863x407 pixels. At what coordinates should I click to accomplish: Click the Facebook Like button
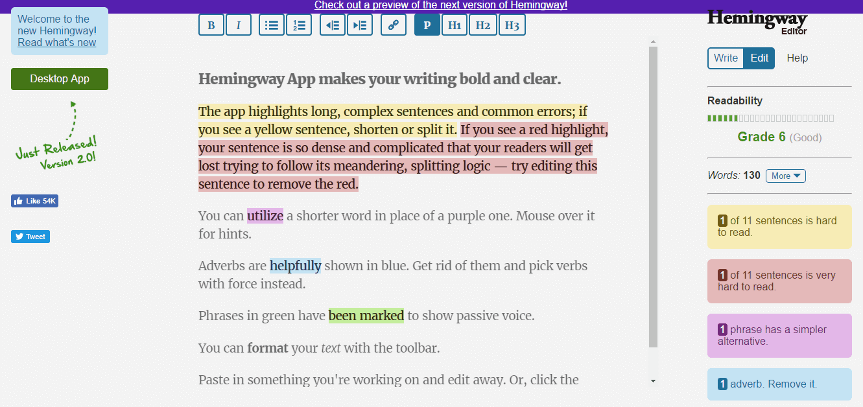coord(35,201)
